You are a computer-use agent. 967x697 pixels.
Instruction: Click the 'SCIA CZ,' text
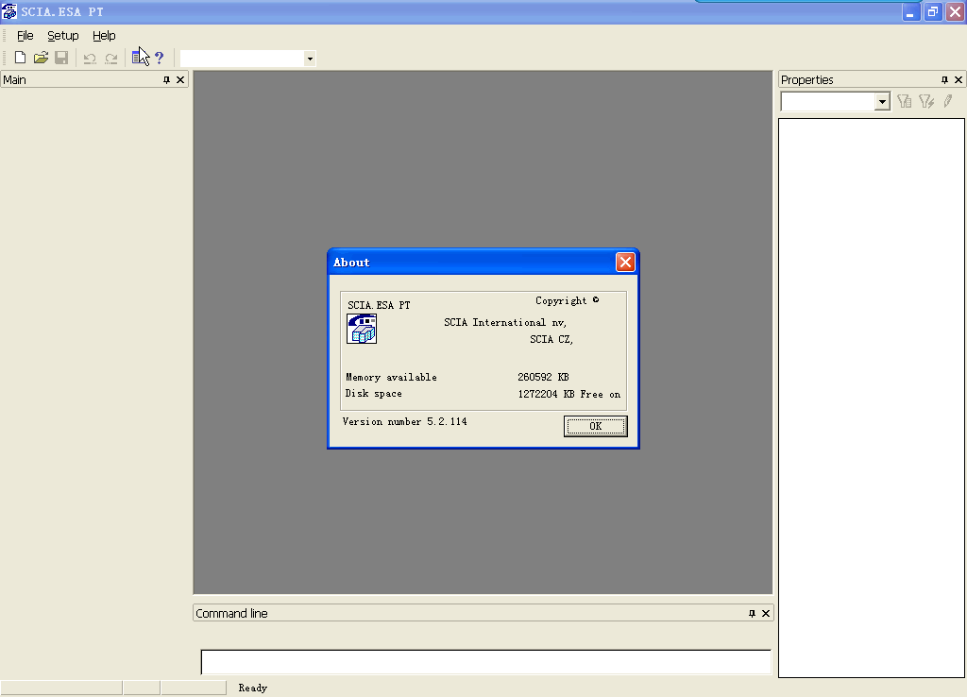click(x=551, y=339)
